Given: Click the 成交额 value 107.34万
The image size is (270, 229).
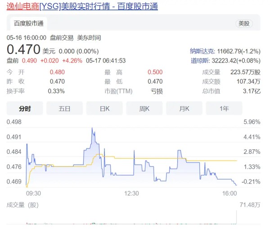Looking at the screenshot, I should 248,81.
